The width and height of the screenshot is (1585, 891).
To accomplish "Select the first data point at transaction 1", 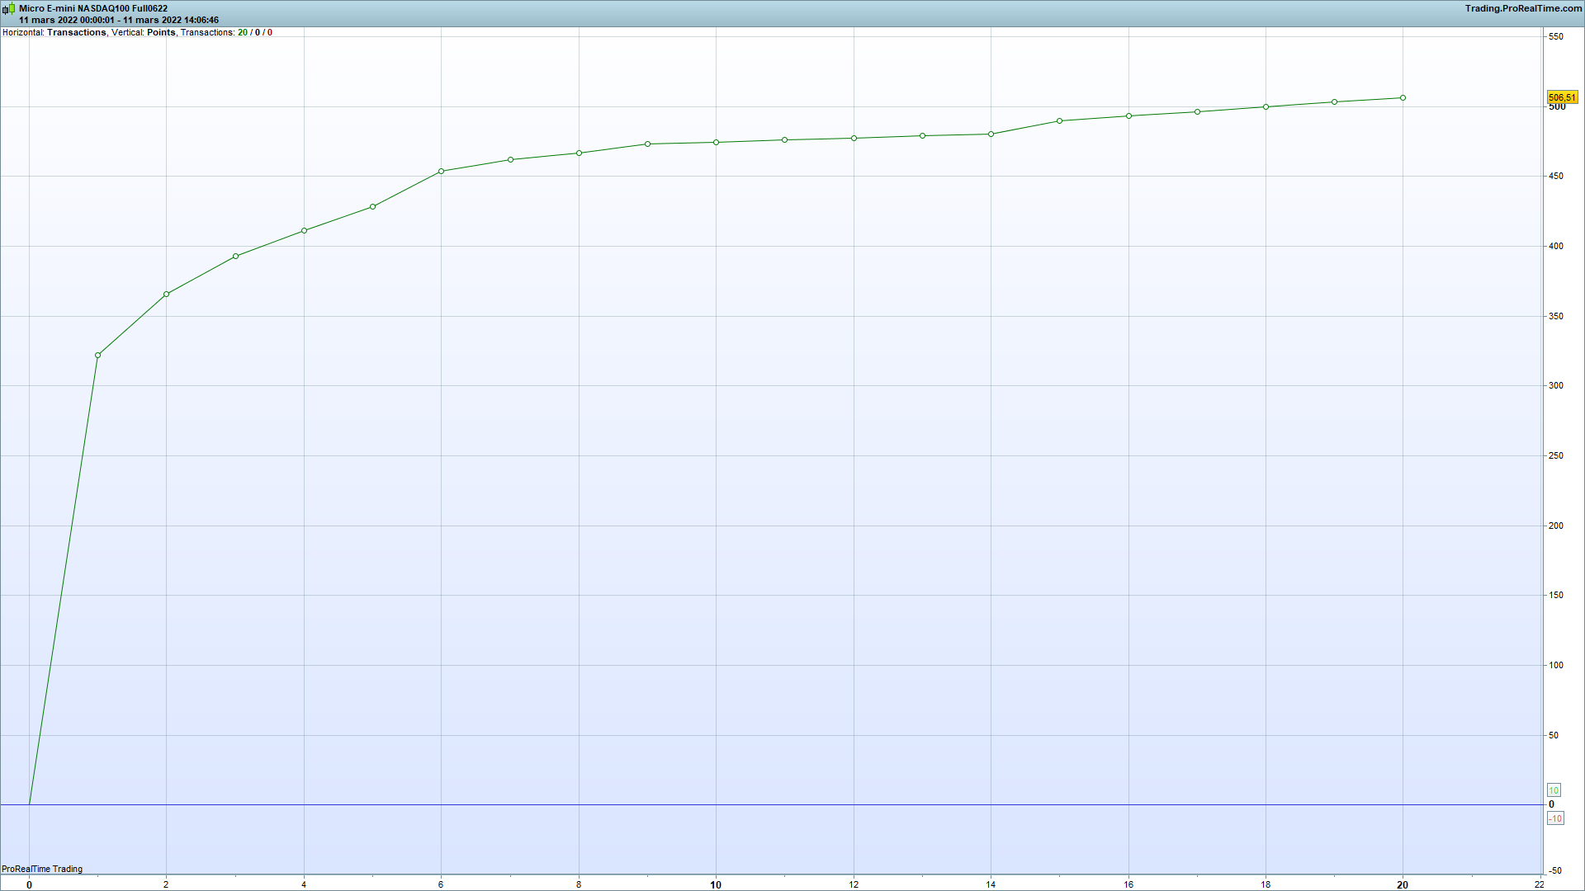I will click(x=97, y=356).
